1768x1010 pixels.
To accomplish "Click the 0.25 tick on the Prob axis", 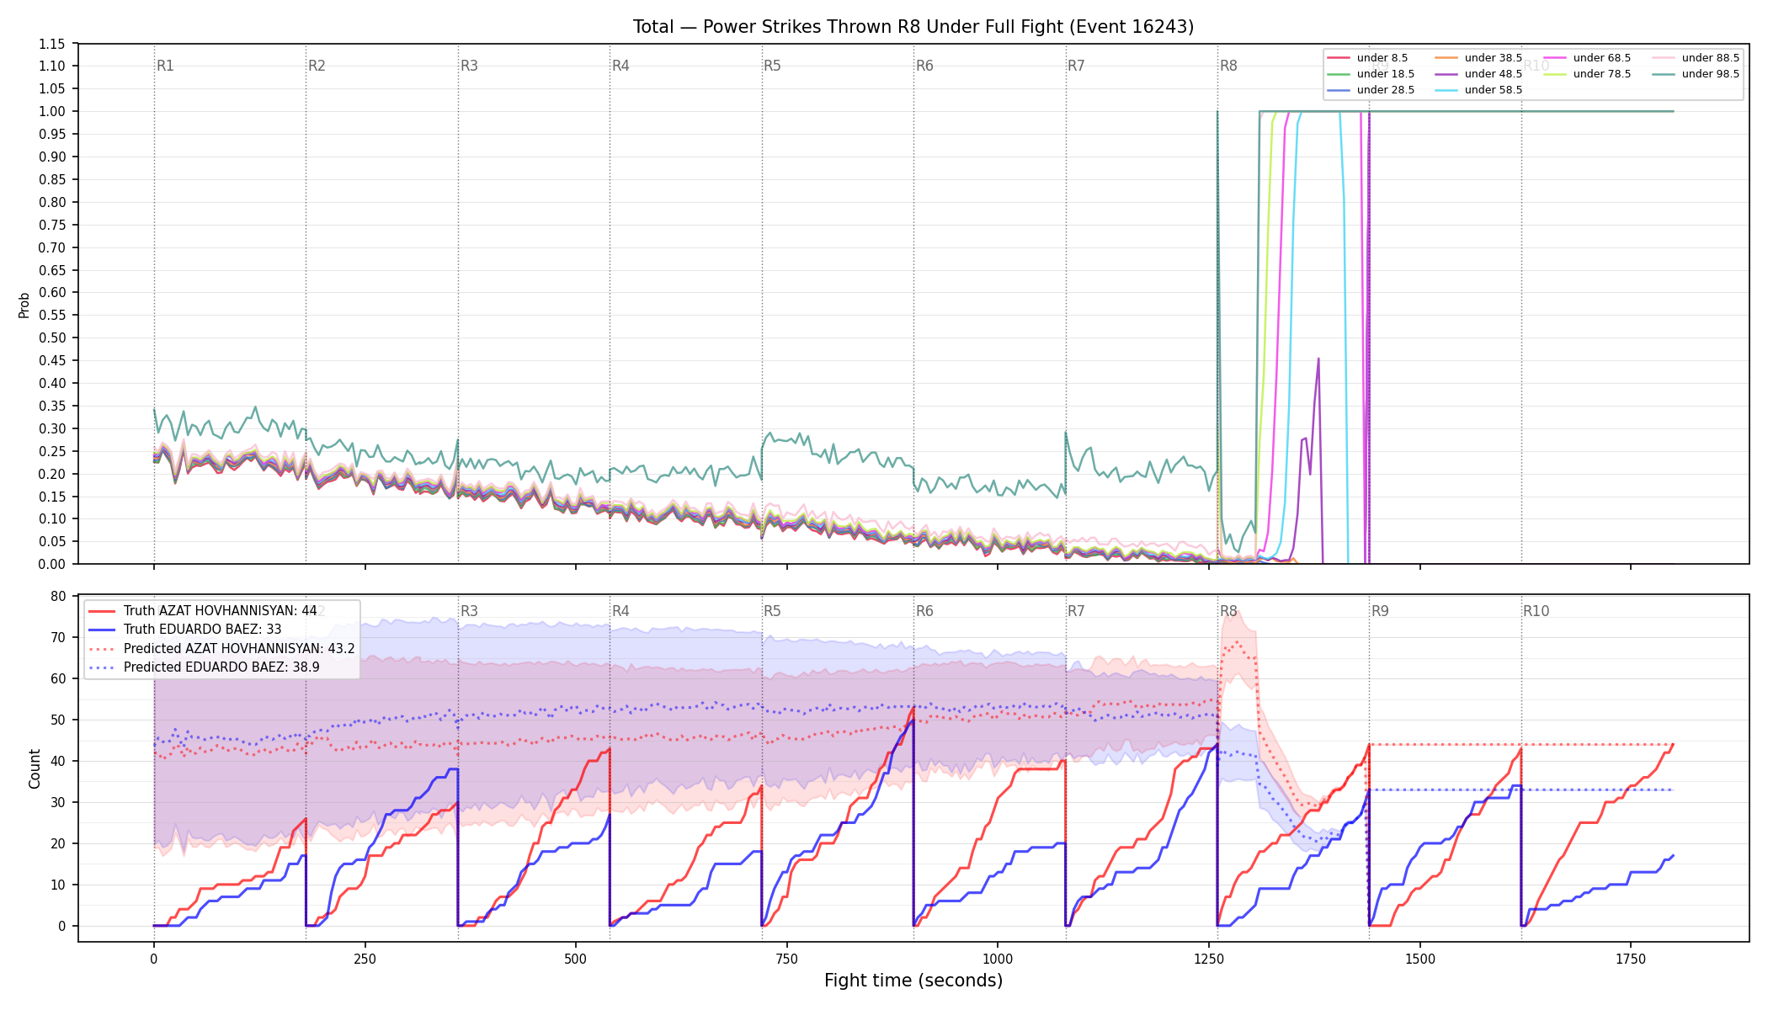I will tap(52, 451).
